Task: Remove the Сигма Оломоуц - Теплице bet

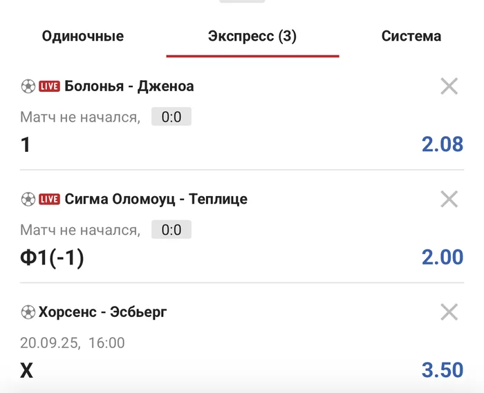Action: point(449,199)
